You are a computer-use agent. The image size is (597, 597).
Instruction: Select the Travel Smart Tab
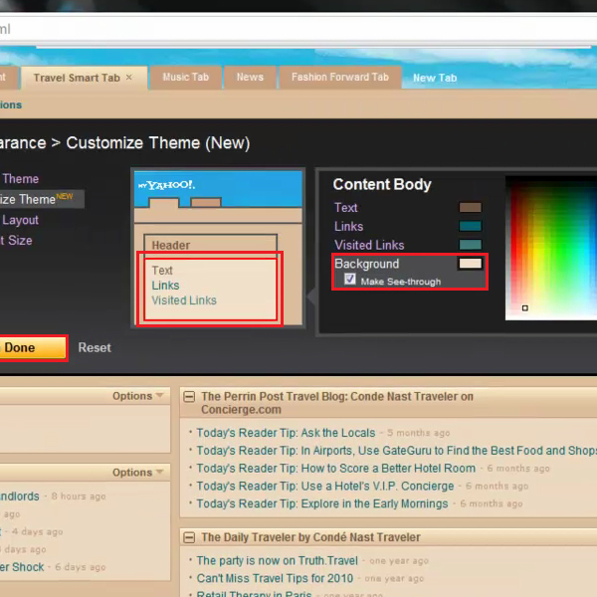point(77,78)
